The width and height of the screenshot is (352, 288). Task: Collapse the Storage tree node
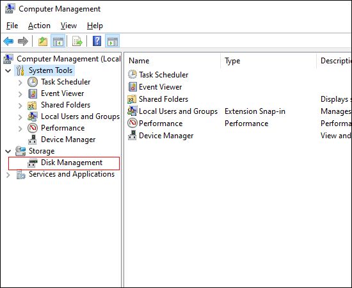coord(8,151)
